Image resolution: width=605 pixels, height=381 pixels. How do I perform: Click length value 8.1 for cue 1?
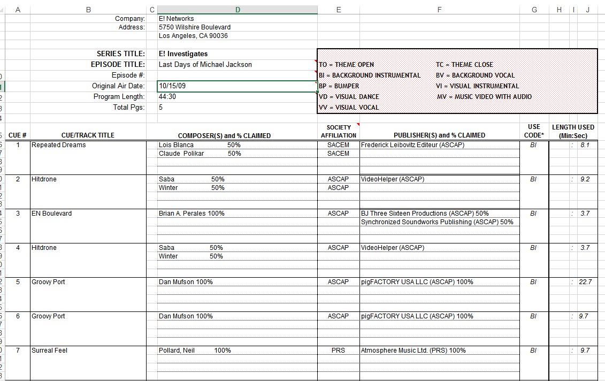point(585,145)
